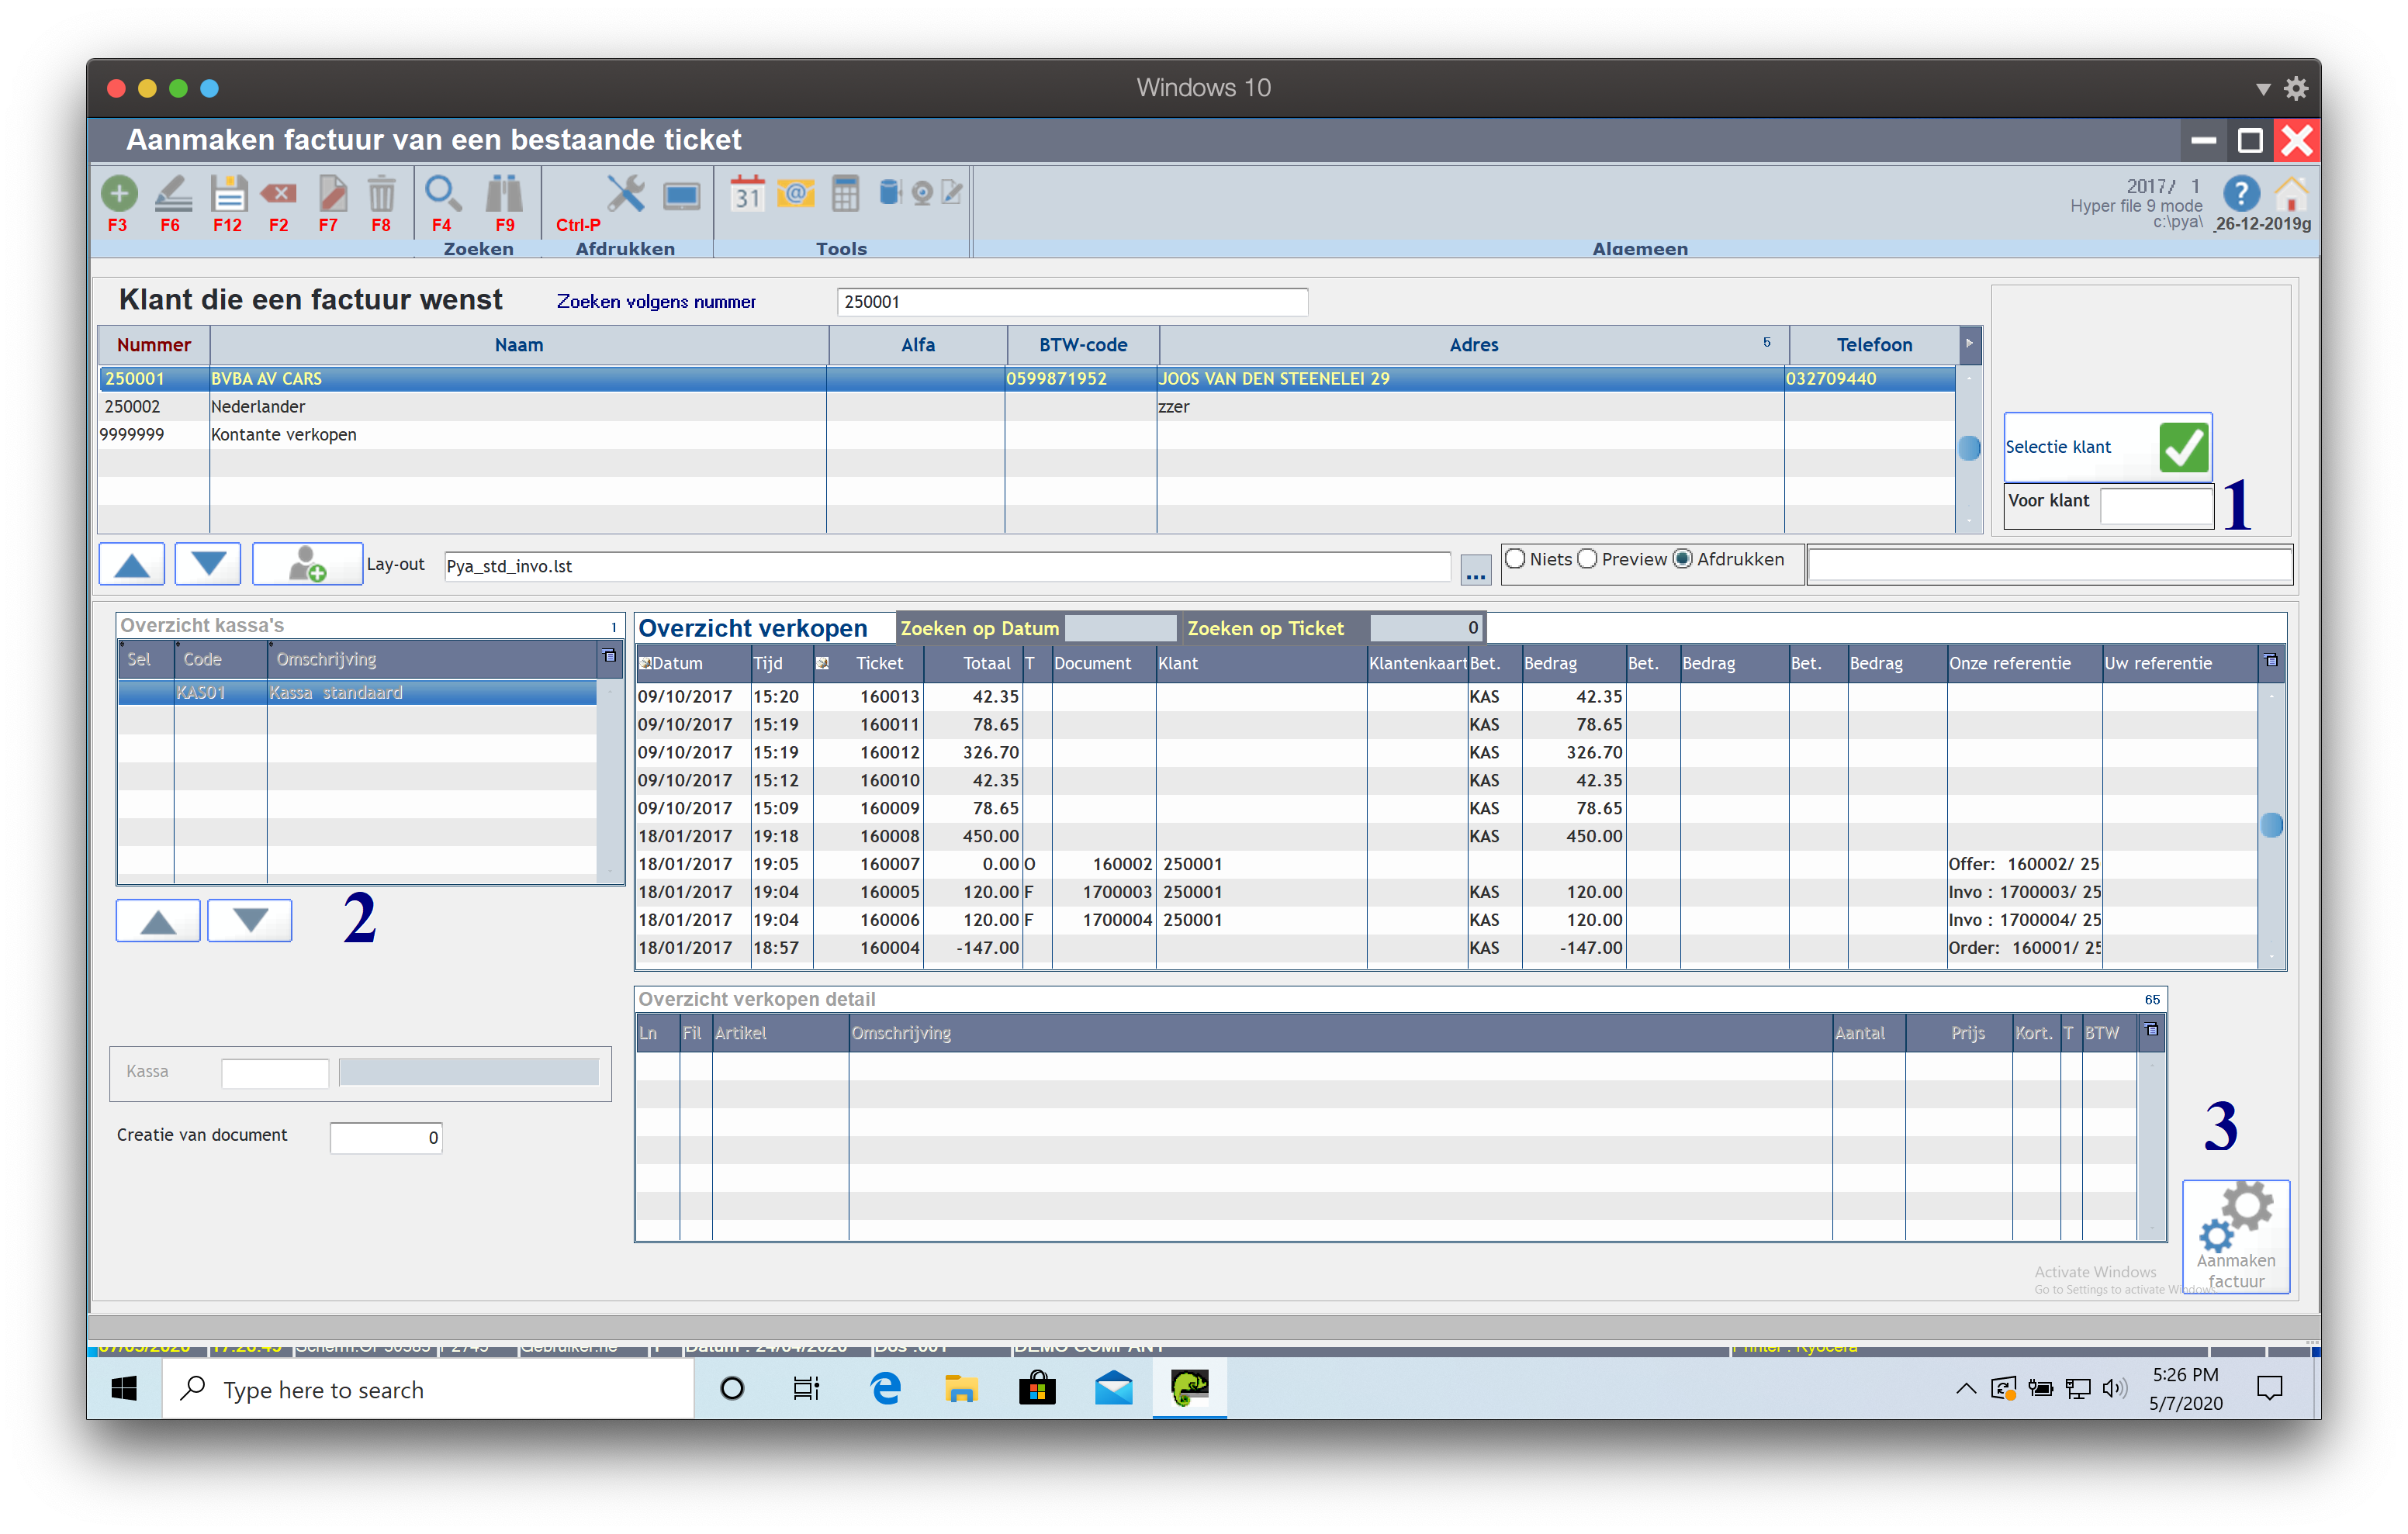
Task: Click the green F3 add icon
Action: tap(119, 194)
